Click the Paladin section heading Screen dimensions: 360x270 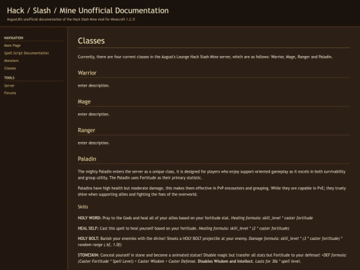pyautogui.click(x=87, y=159)
